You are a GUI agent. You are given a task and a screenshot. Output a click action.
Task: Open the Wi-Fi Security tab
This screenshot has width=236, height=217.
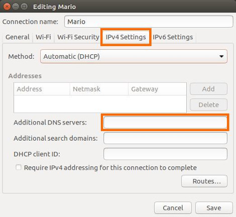coord(78,37)
